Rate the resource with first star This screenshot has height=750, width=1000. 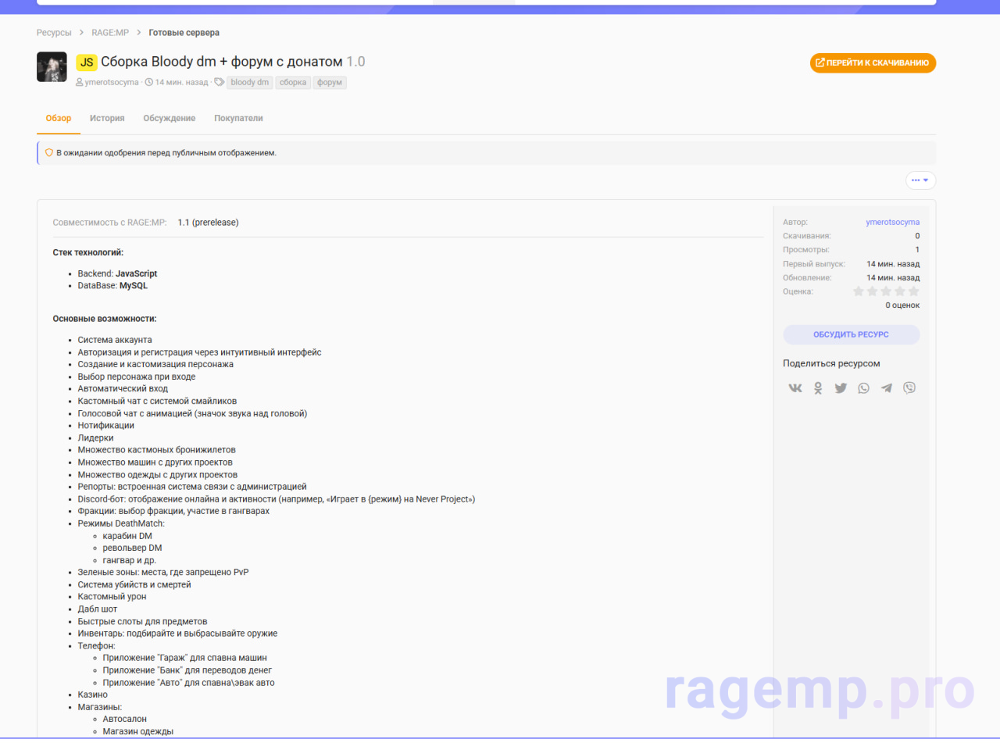point(859,291)
